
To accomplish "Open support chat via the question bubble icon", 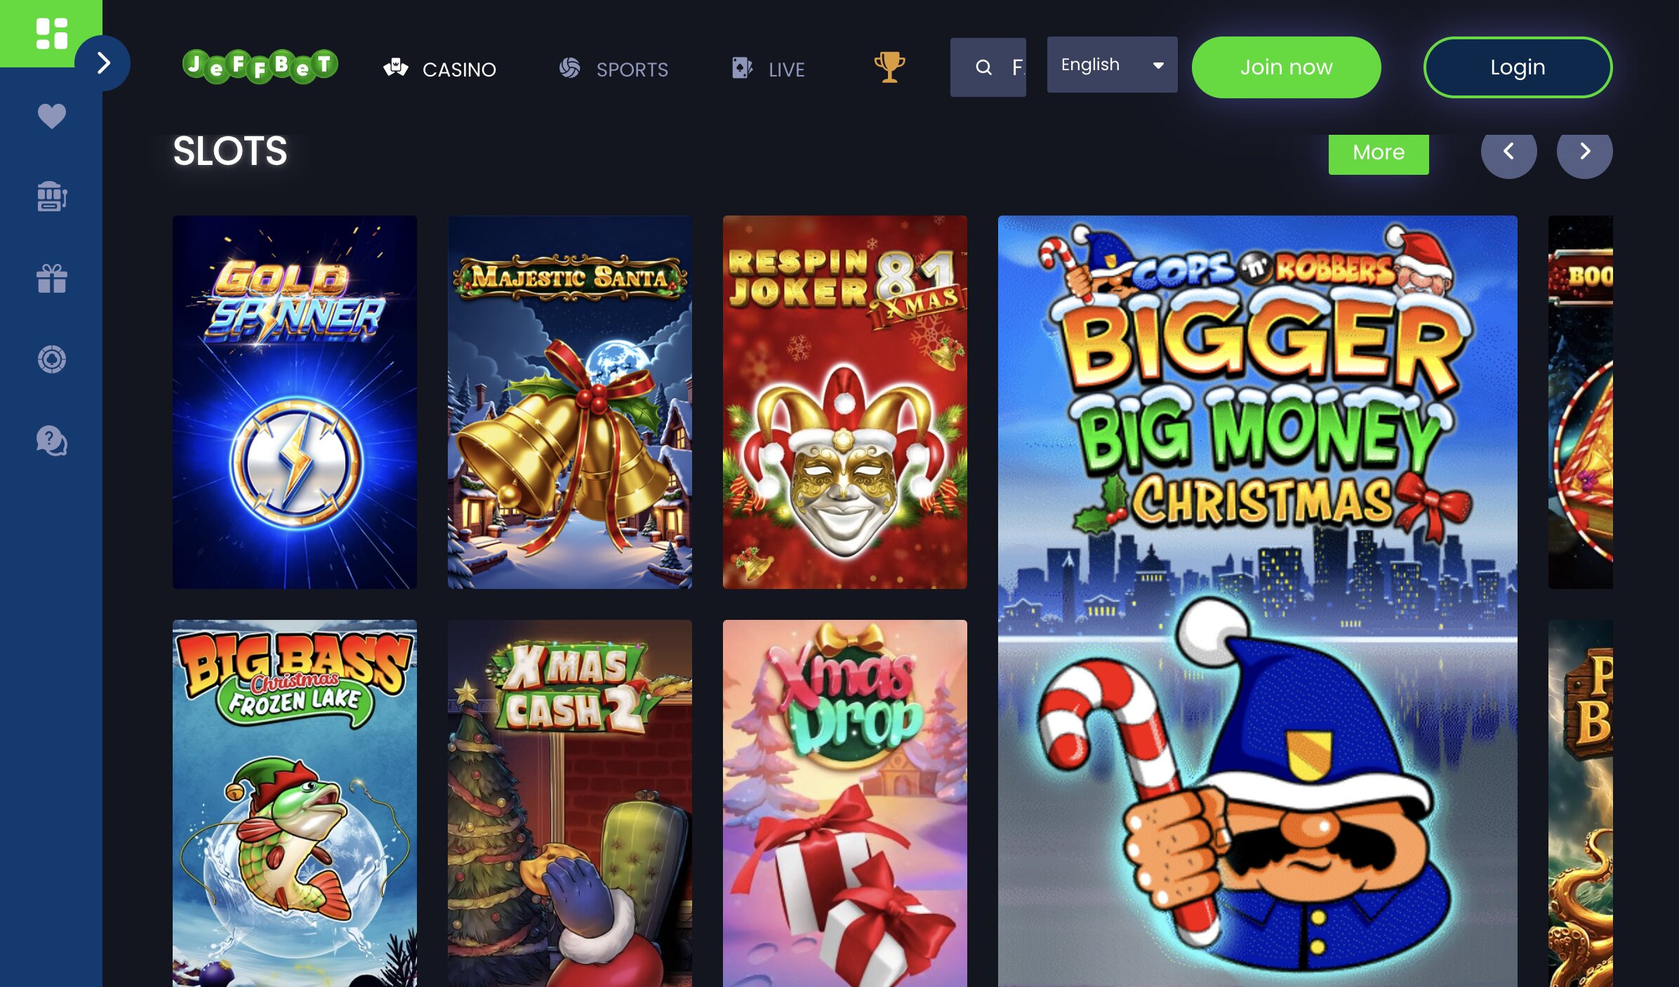I will 51,442.
